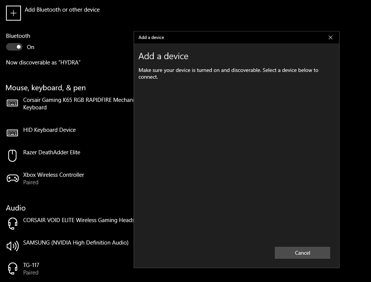Screen dimensions: 371x282
Task: Click the 'Mouse, keyboard, & pen' heading
Action: 46,88
